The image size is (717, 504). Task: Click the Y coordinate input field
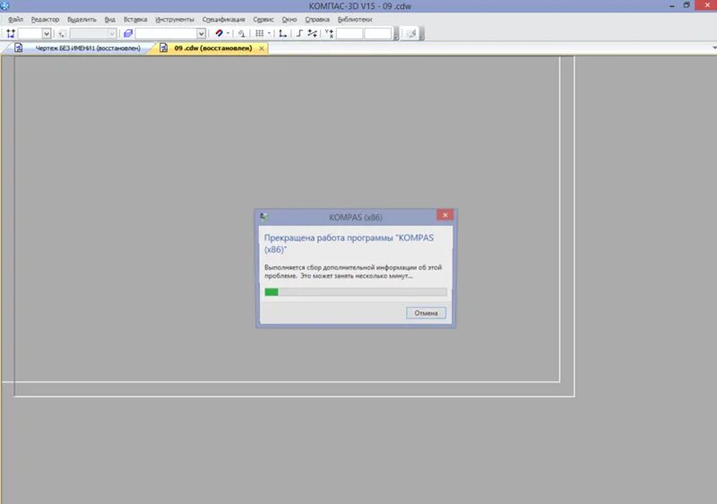[378, 34]
